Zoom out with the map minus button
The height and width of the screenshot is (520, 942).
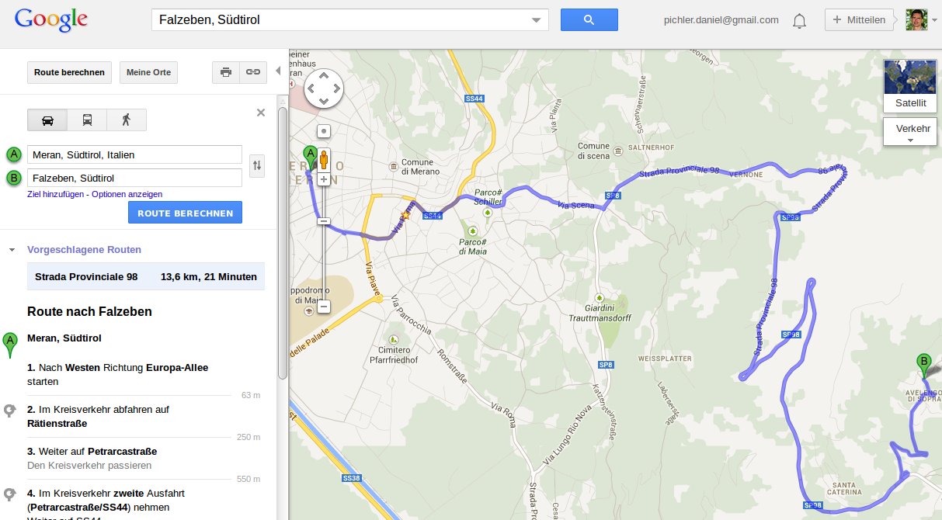[x=324, y=307]
